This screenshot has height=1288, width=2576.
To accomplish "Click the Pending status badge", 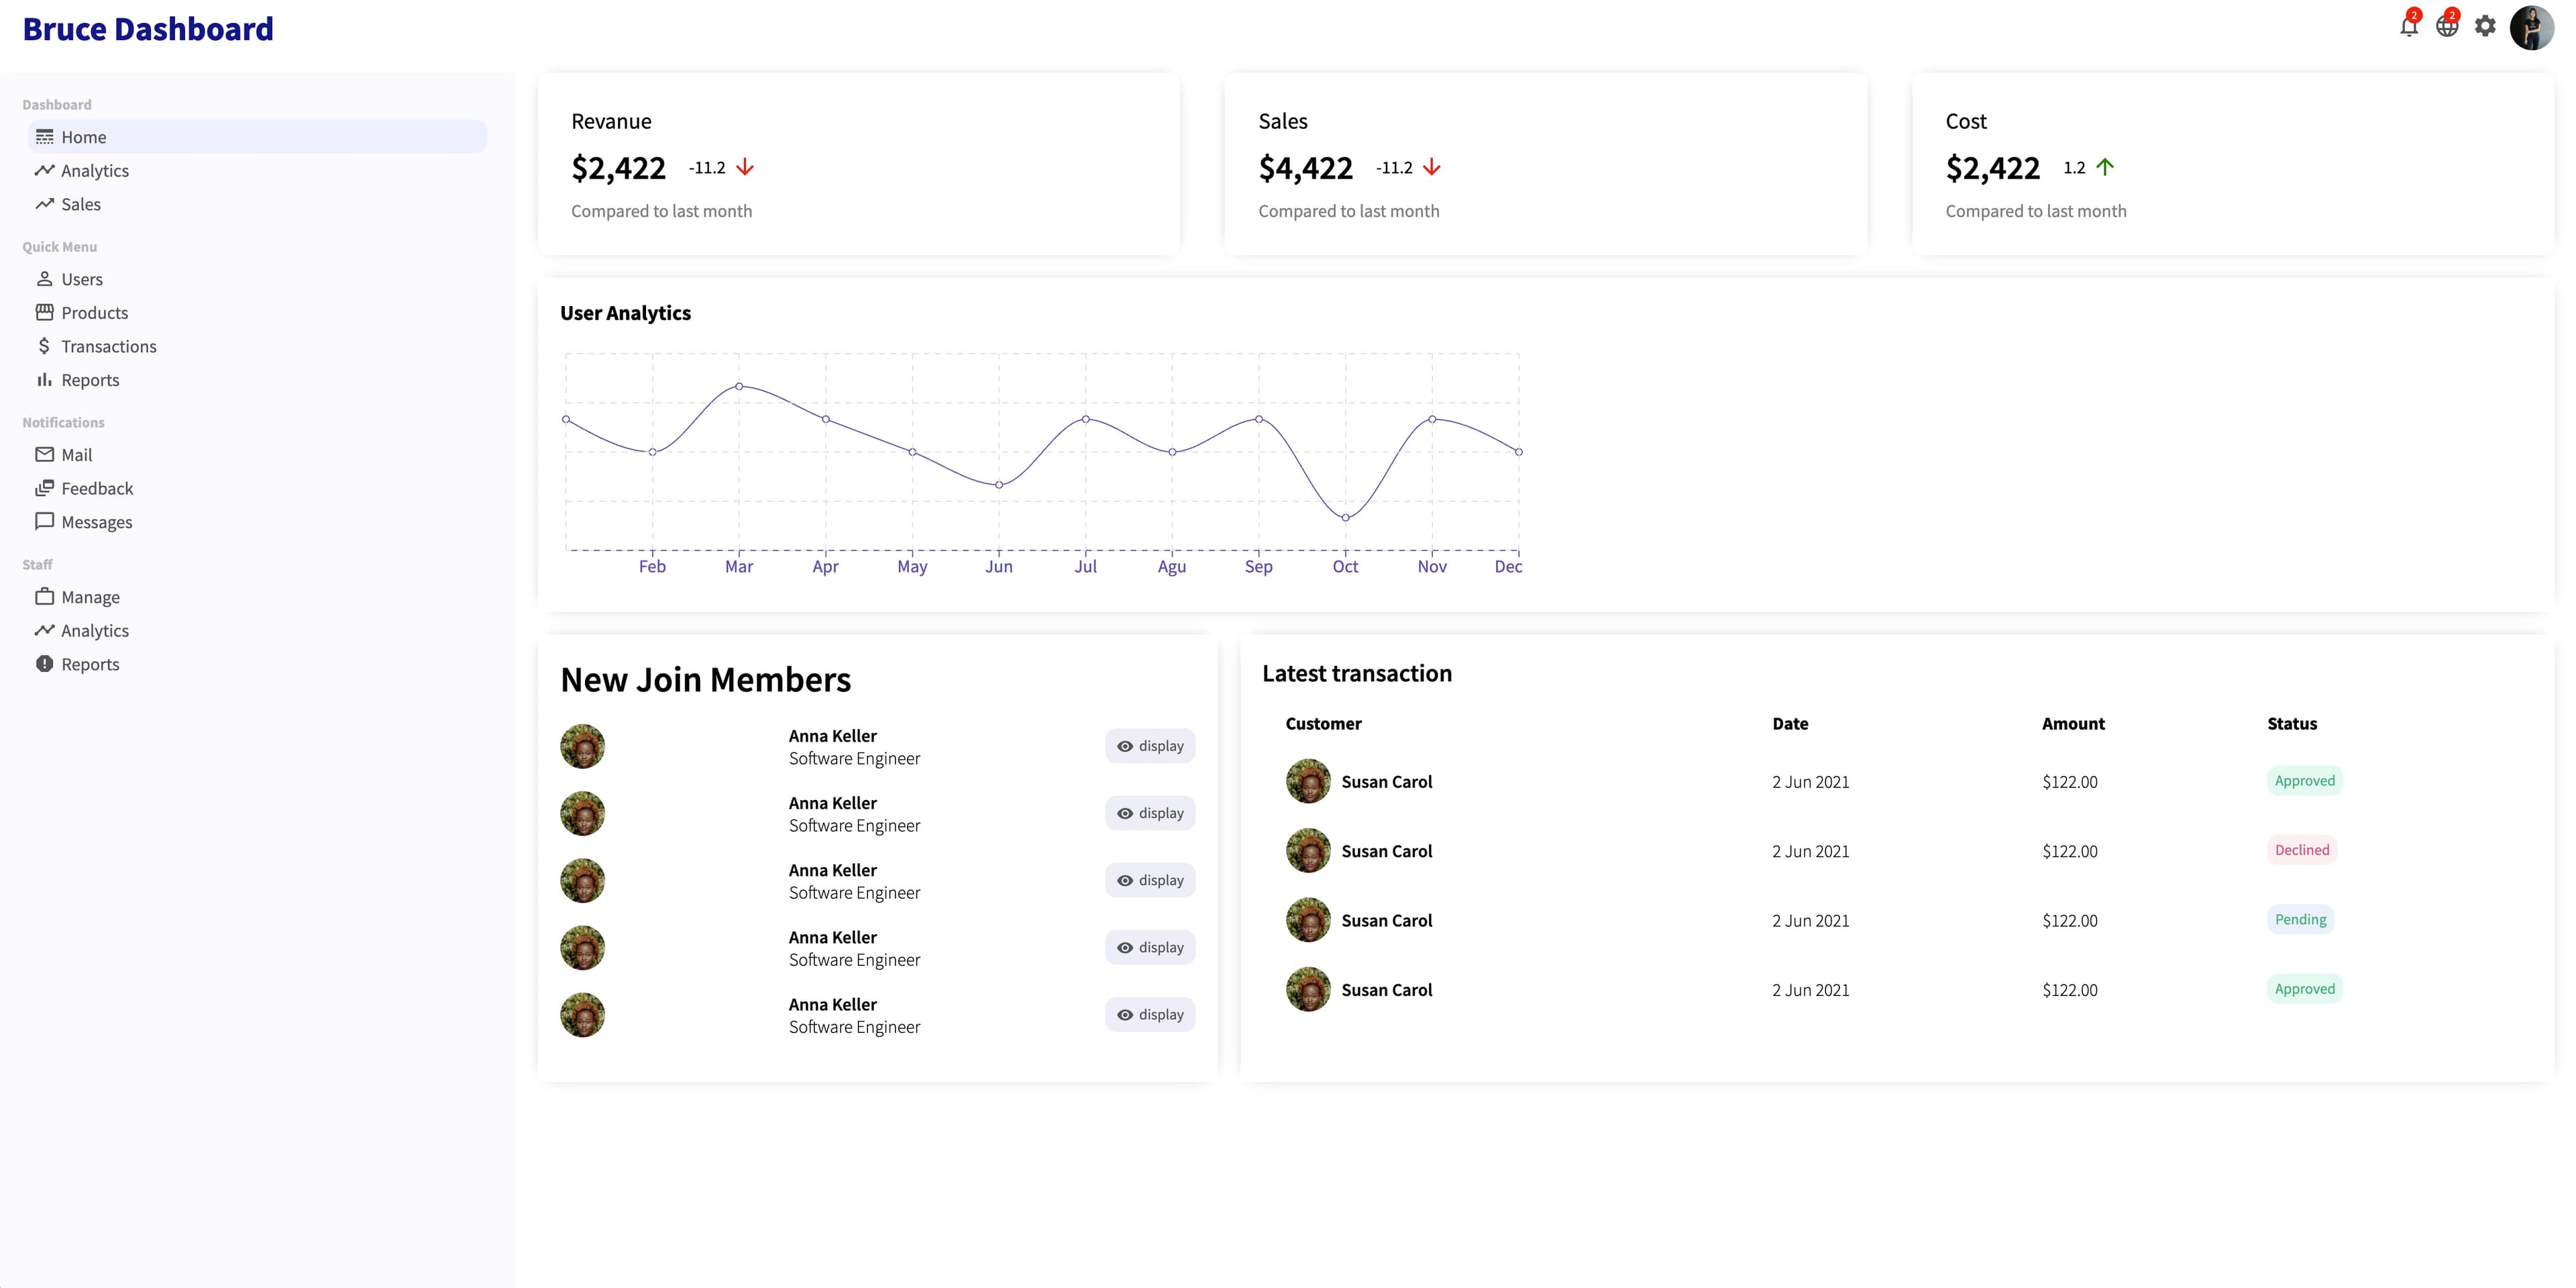I will (2300, 919).
